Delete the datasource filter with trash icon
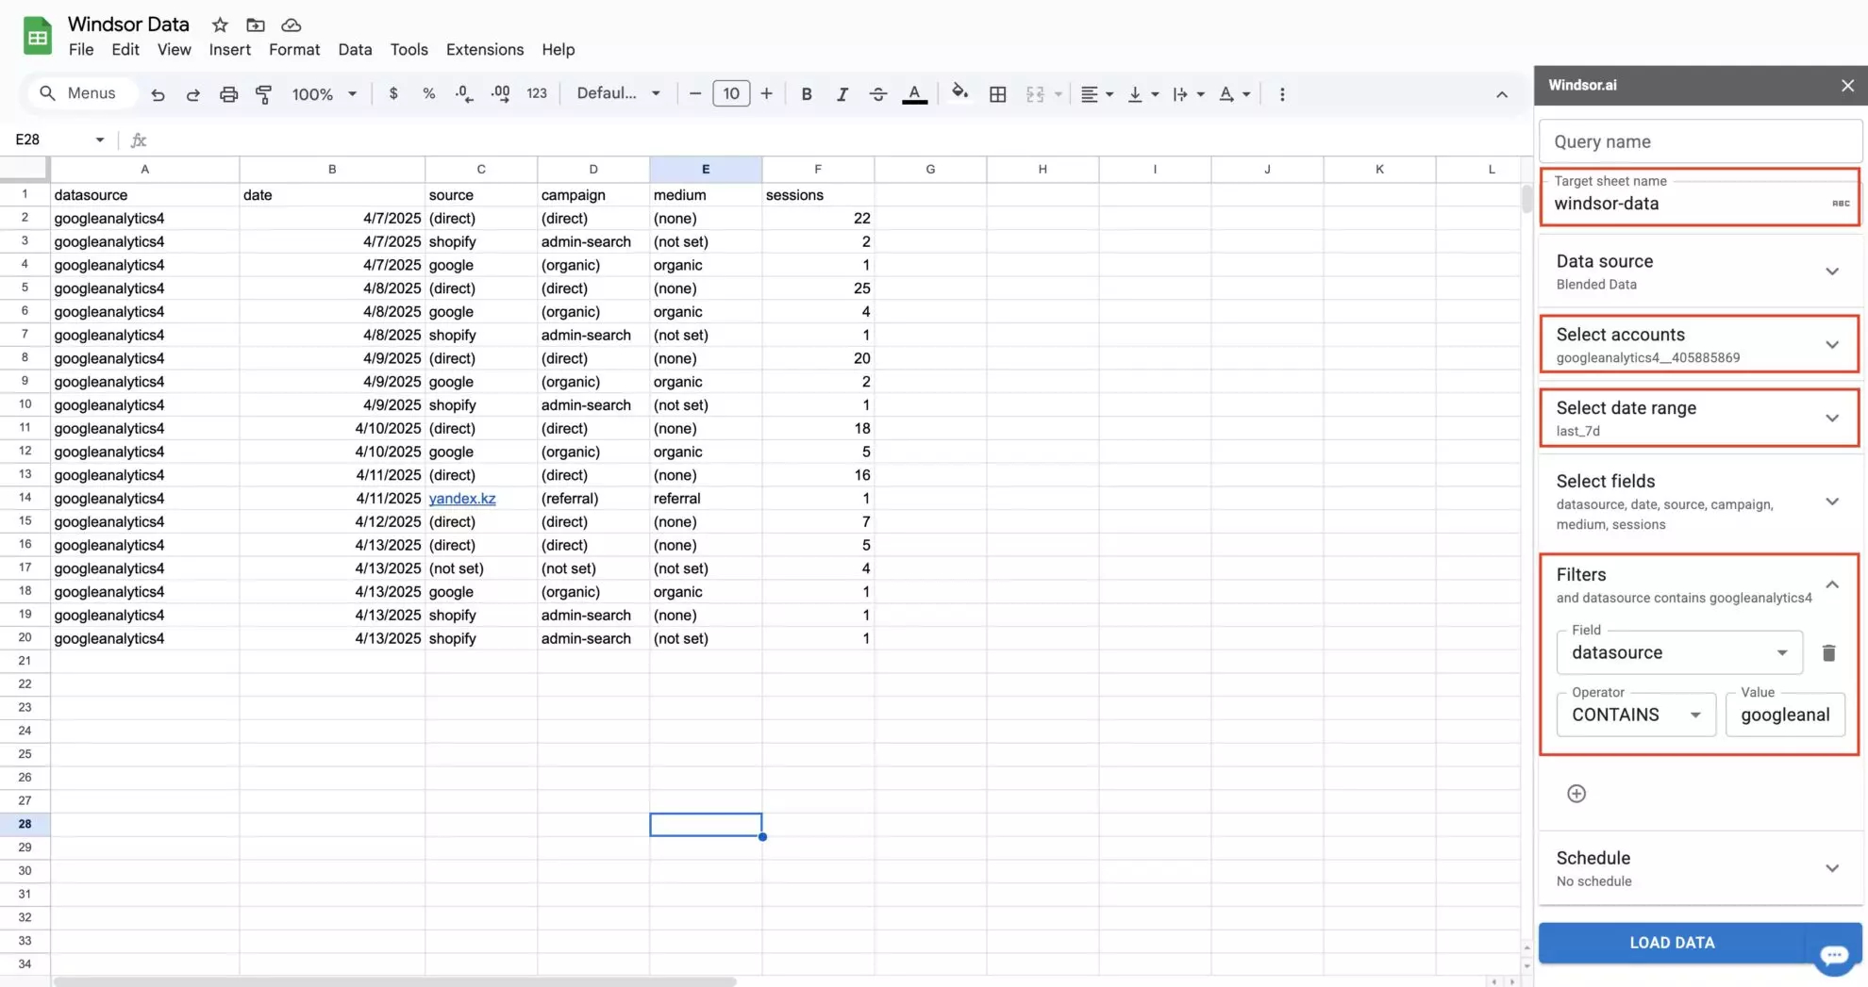The height and width of the screenshot is (987, 1868). (x=1828, y=652)
